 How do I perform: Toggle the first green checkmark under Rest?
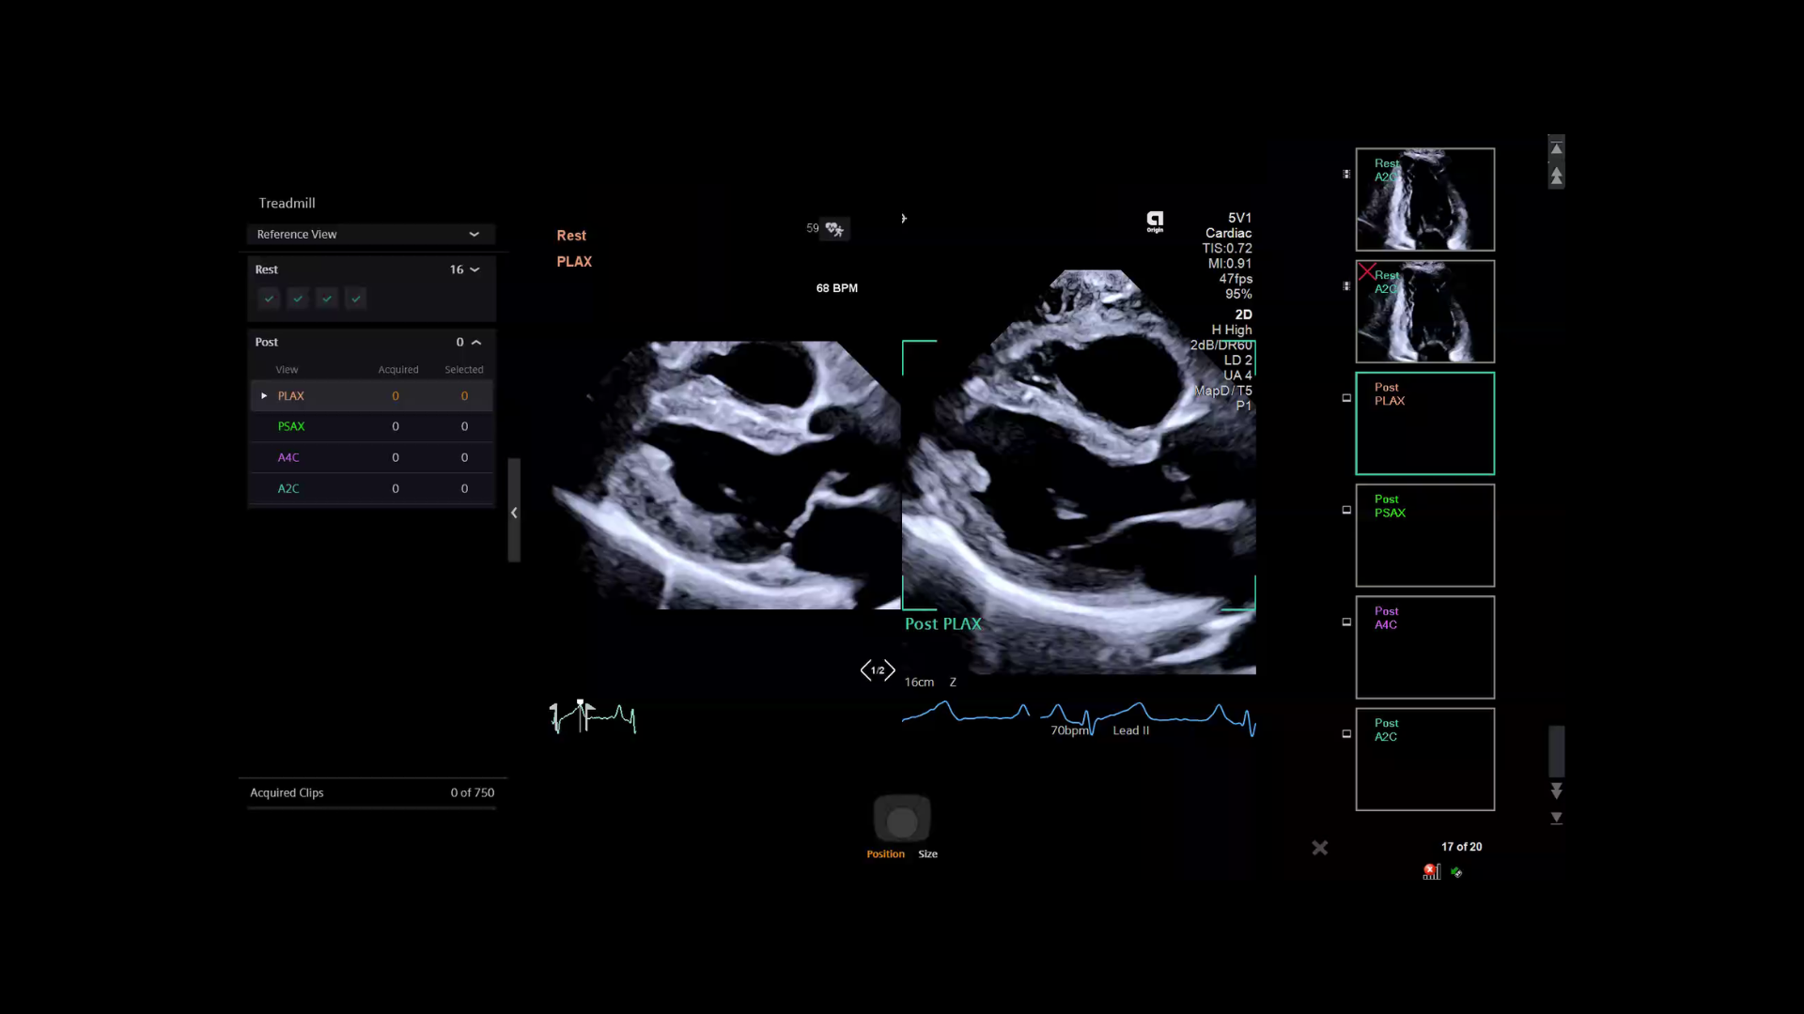(270, 298)
